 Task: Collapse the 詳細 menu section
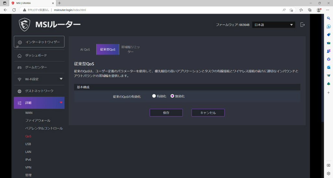pos(61,103)
